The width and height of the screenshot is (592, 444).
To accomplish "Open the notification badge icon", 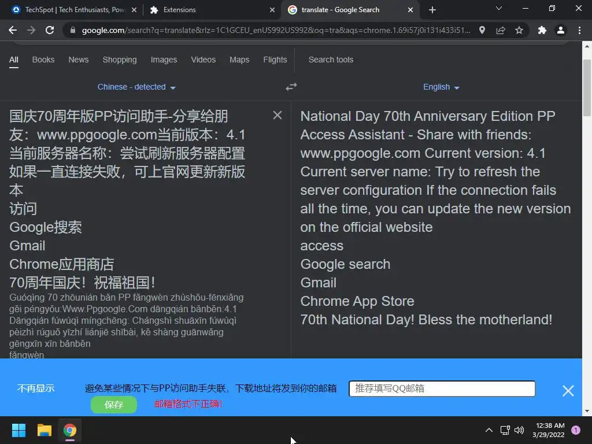I will click(x=575, y=430).
